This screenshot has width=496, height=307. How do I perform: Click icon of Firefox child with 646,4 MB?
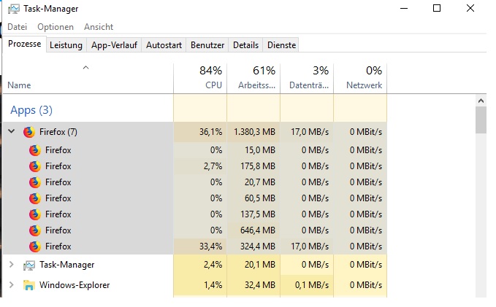pyautogui.click(x=35, y=230)
